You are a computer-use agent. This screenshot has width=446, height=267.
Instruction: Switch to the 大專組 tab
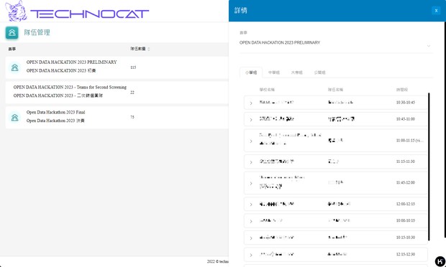click(296, 72)
